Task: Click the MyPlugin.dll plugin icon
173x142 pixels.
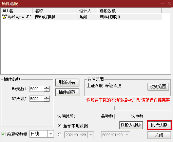Action: click(x=4, y=17)
